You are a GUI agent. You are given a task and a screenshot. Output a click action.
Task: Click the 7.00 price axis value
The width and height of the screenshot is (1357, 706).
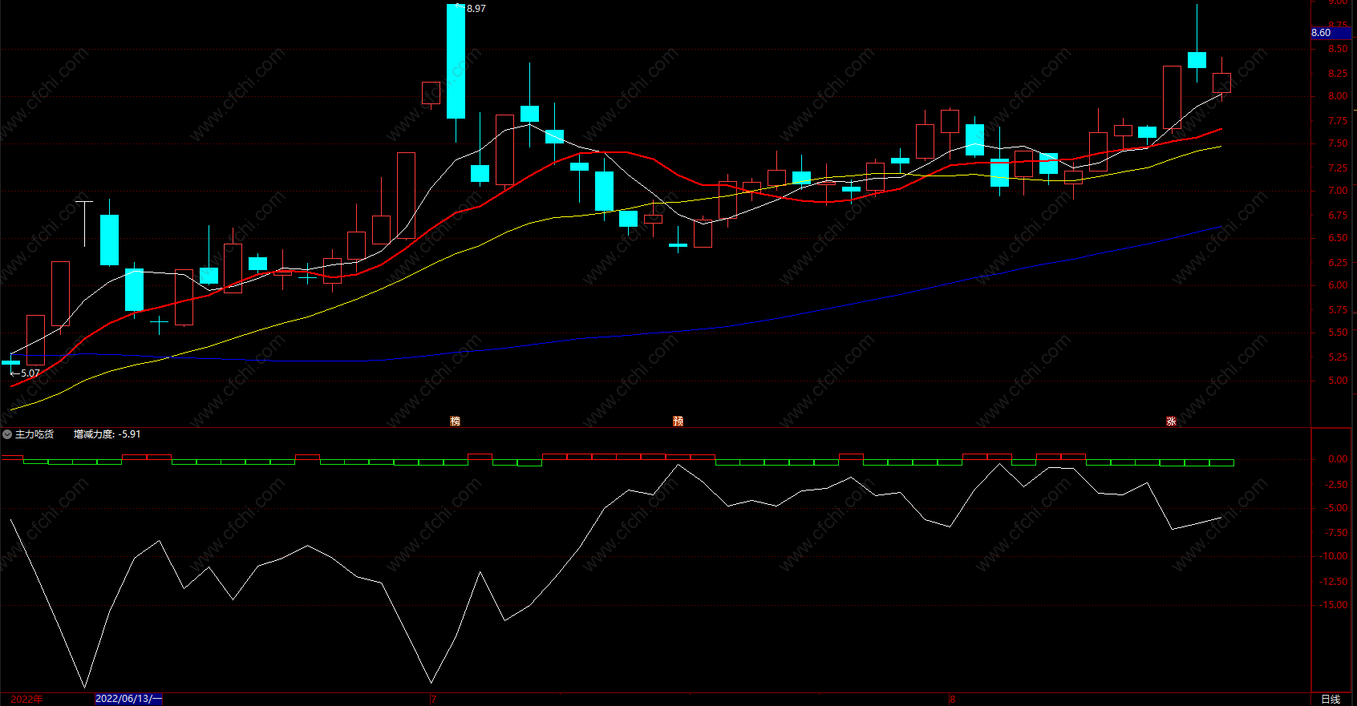coord(1338,191)
